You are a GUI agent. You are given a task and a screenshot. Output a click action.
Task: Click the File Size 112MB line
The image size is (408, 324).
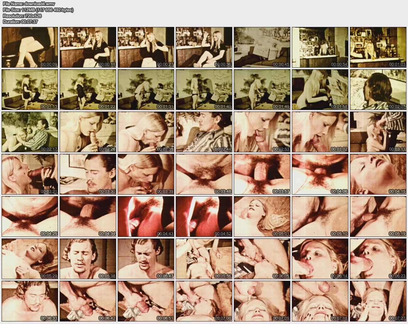pos(38,10)
